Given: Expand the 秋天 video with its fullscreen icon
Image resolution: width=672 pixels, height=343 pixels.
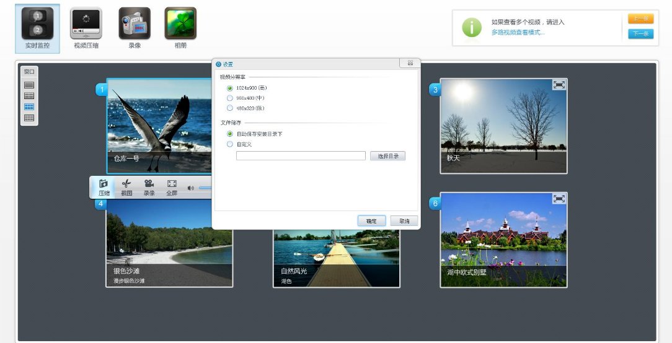Looking at the screenshot, I should [559, 85].
